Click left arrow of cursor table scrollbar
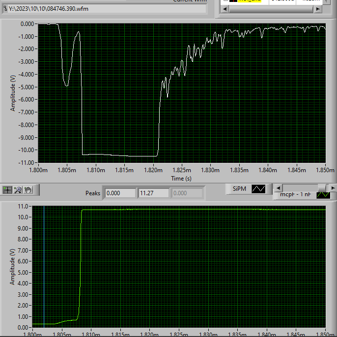 [x=225, y=9]
